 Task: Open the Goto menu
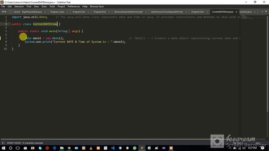click(x=44, y=7)
